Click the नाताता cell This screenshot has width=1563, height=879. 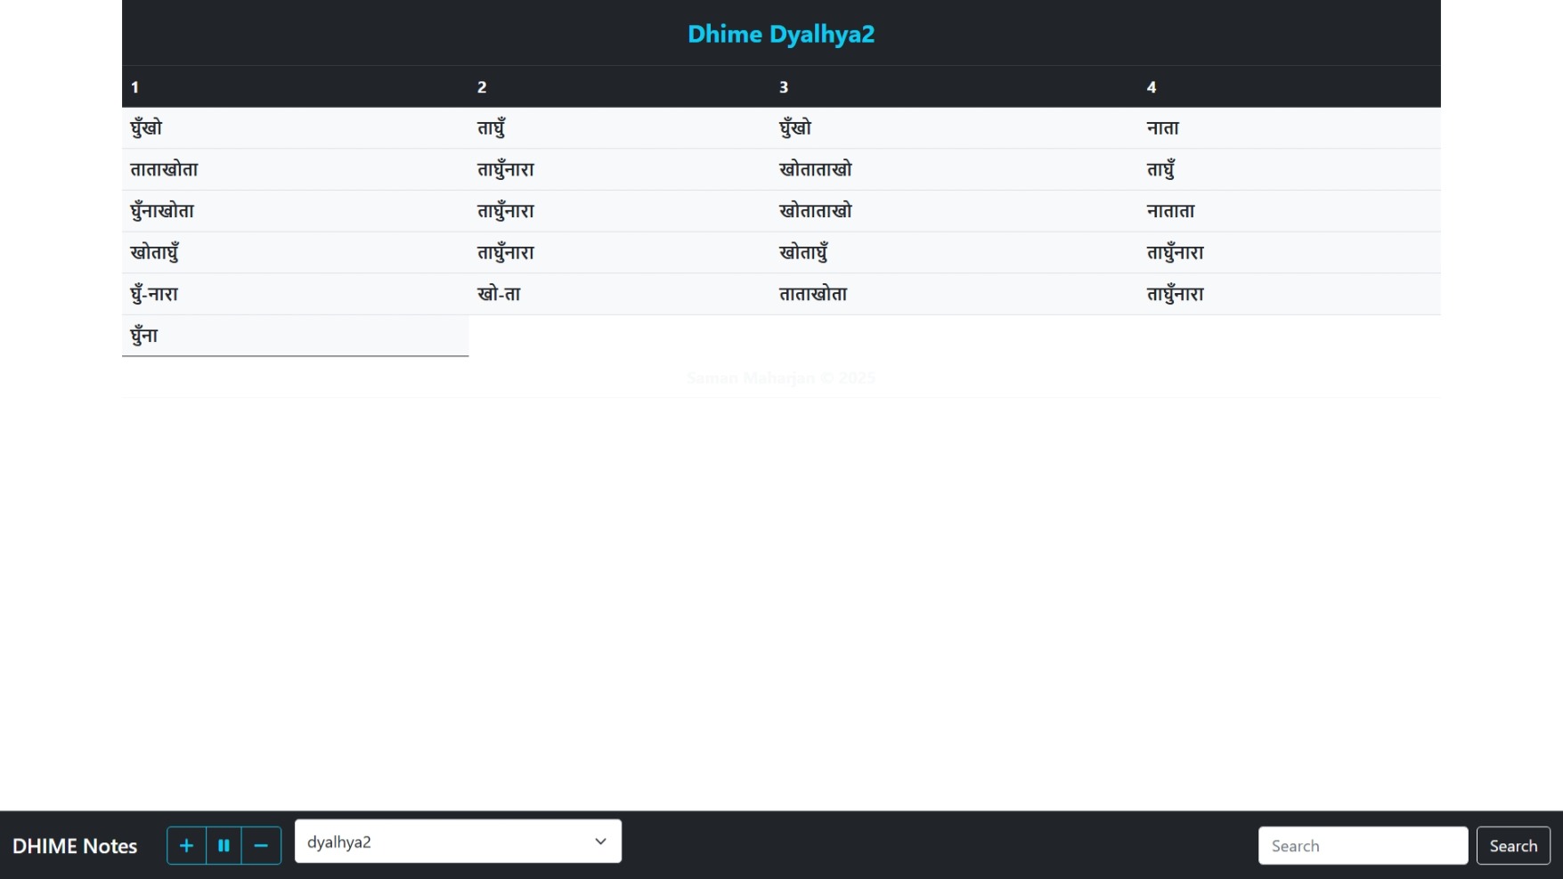pos(1170,211)
